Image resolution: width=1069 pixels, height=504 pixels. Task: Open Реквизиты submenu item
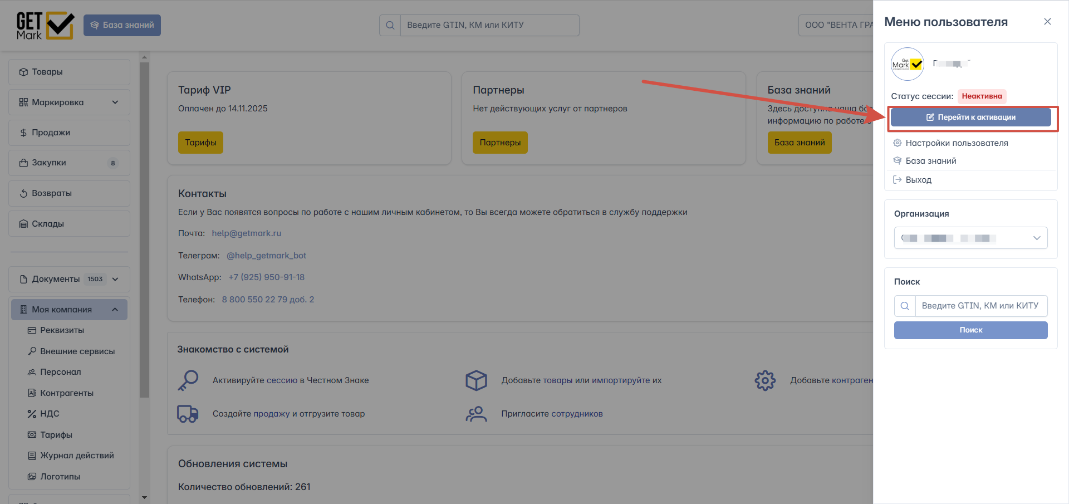pyautogui.click(x=62, y=330)
